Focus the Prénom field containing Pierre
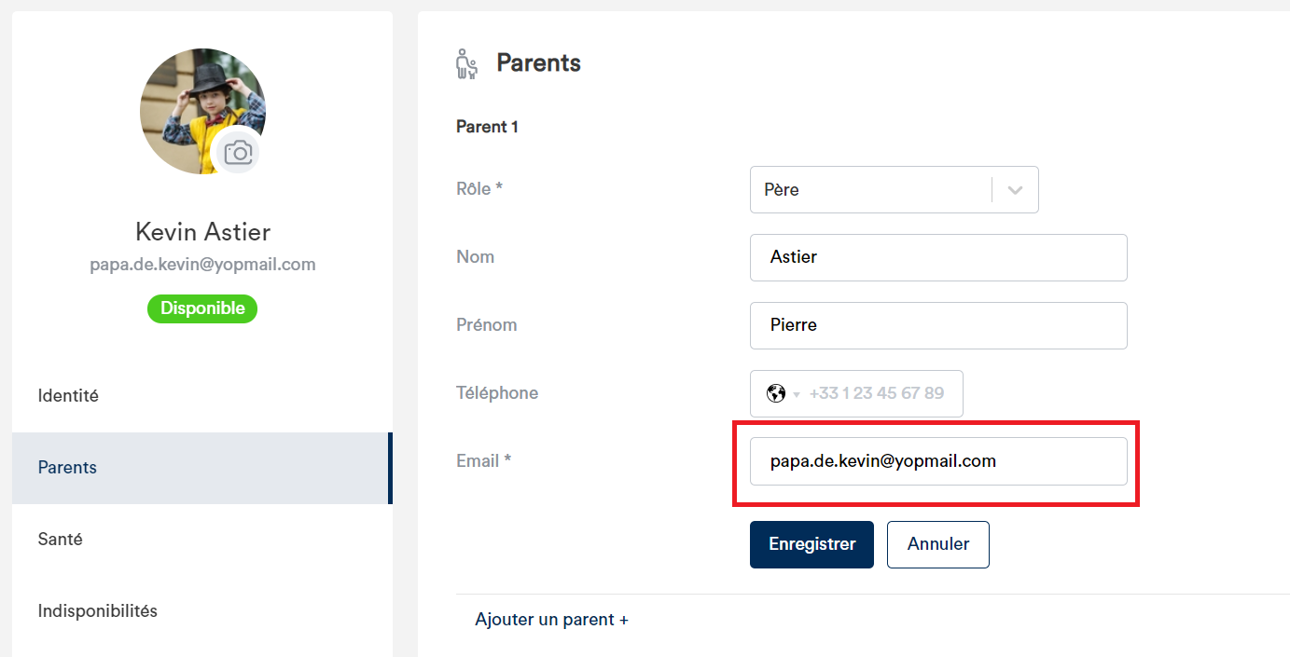Screen dimensions: 1290x657 (938, 325)
